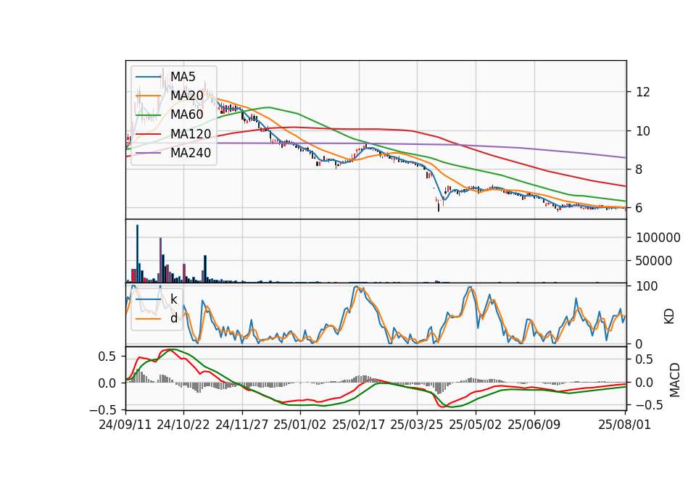This screenshot has height=500, width=696.
Task: Click KD axis tick label 100
Action: [x=647, y=286]
